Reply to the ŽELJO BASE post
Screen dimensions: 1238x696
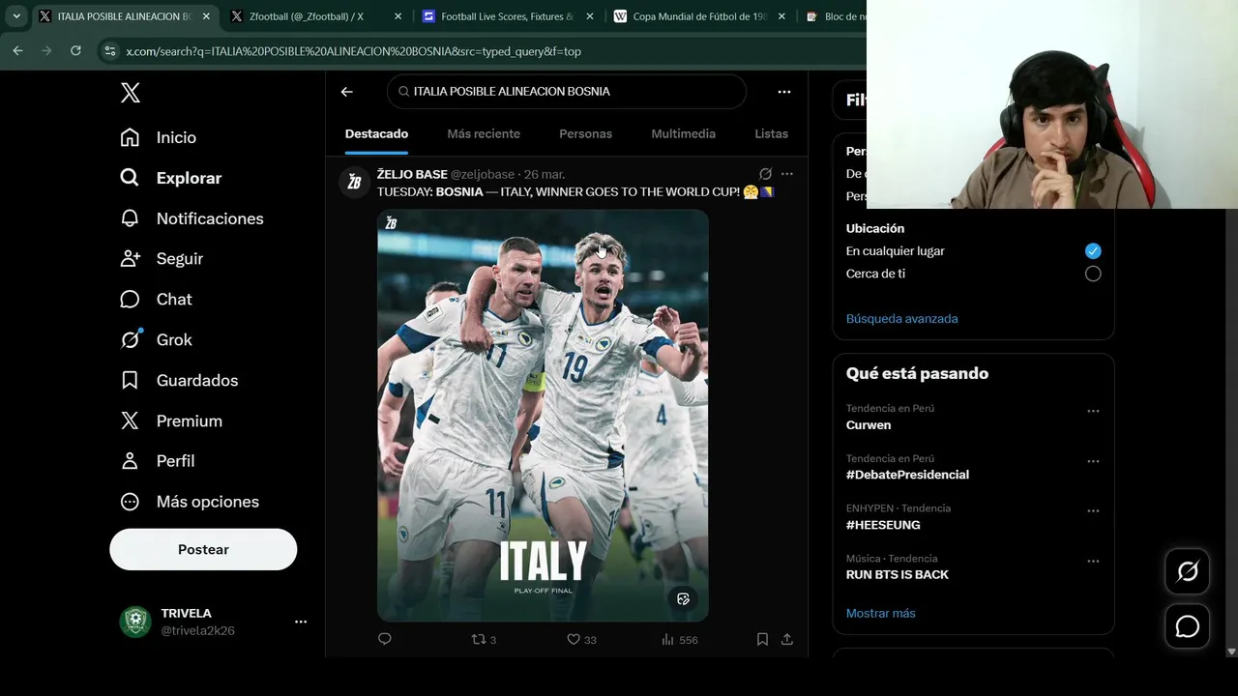pos(385,639)
